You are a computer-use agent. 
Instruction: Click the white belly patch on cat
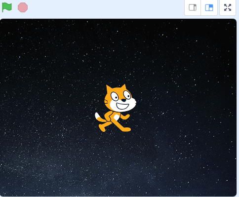point(116,118)
